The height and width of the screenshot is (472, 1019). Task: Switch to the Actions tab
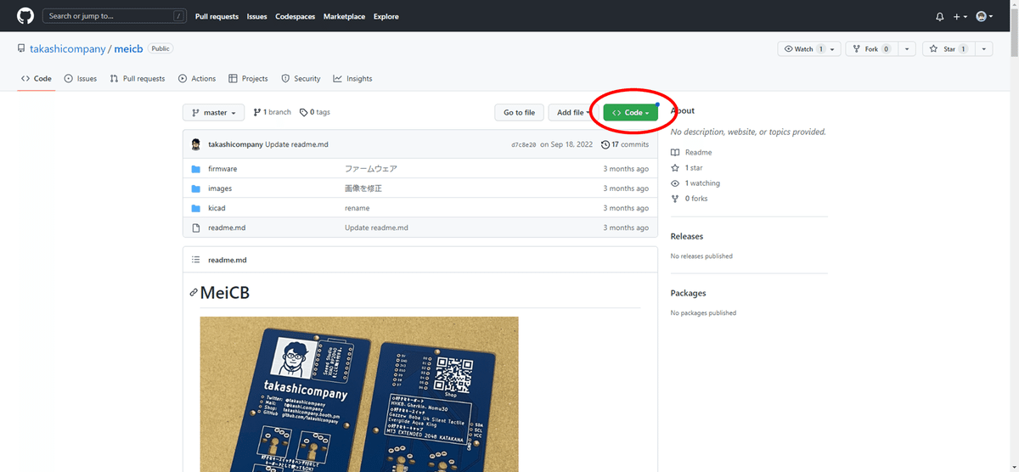coord(197,78)
